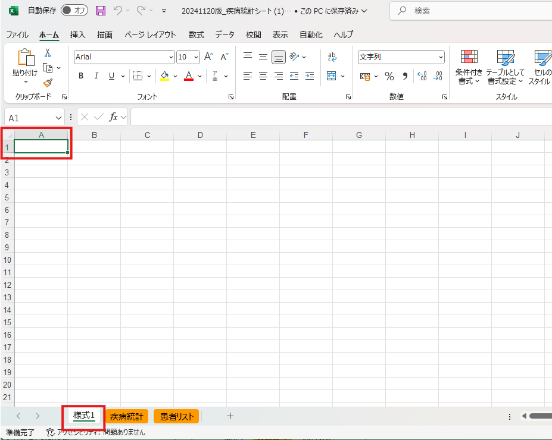Click the Redo arrow icon

pos(141,11)
